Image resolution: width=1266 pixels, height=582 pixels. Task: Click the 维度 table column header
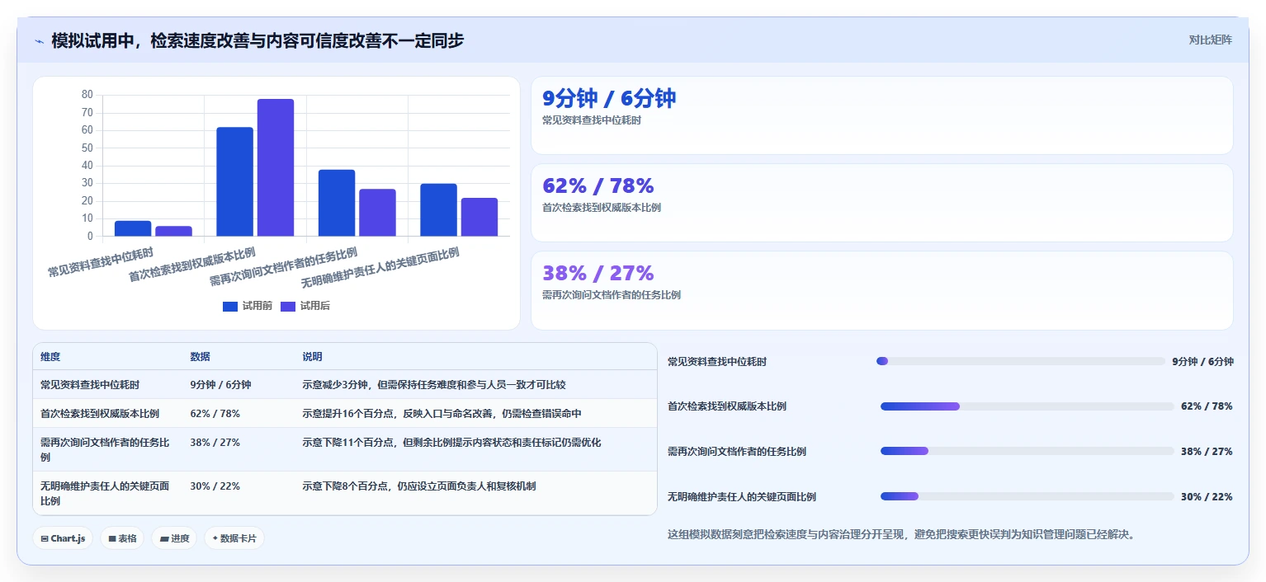point(50,357)
